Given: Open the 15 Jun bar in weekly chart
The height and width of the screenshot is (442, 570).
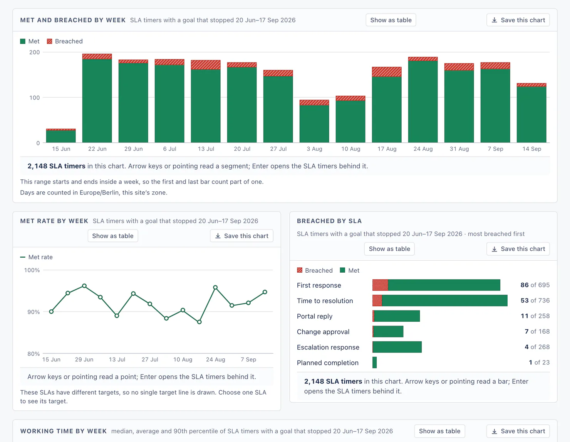Looking at the screenshot, I should point(61,136).
